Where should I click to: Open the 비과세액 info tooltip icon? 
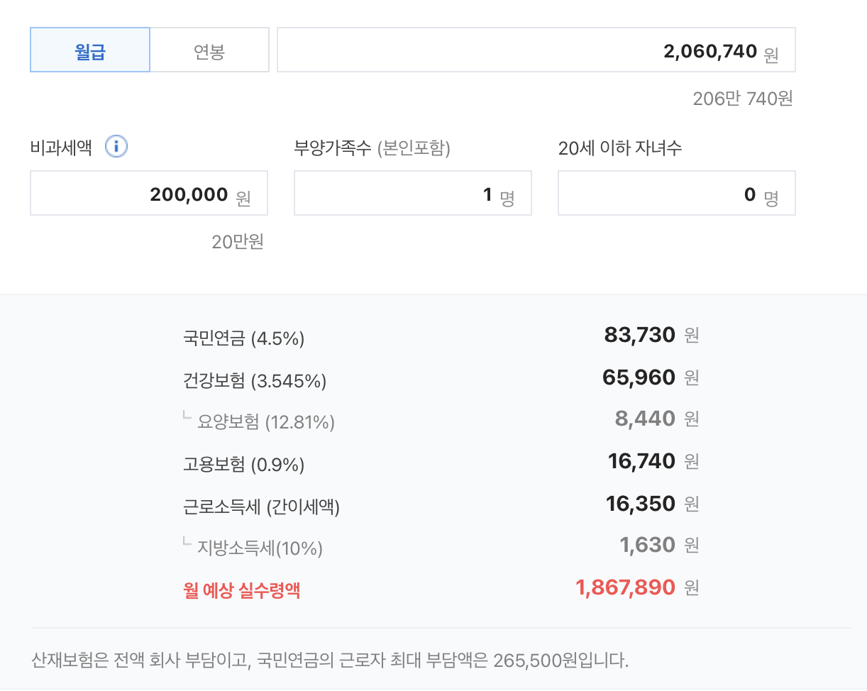(117, 147)
